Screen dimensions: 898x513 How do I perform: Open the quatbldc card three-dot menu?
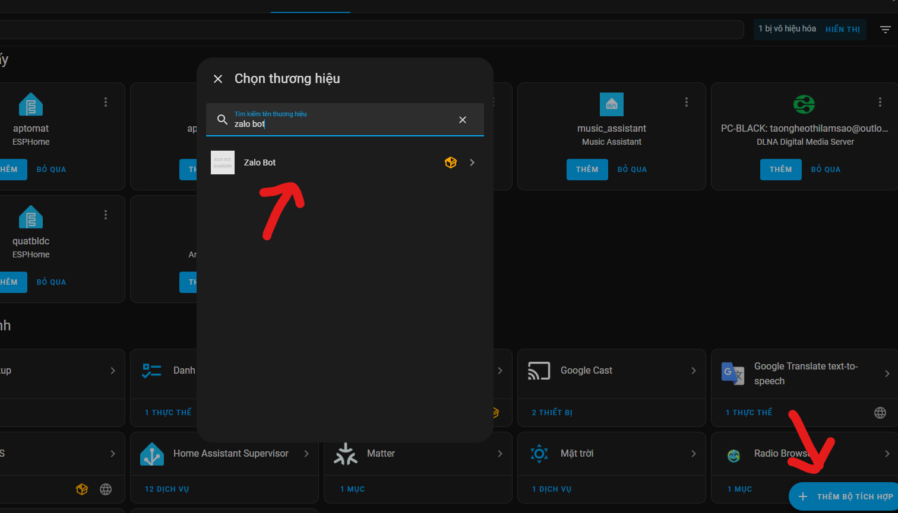pyautogui.click(x=106, y=215)
